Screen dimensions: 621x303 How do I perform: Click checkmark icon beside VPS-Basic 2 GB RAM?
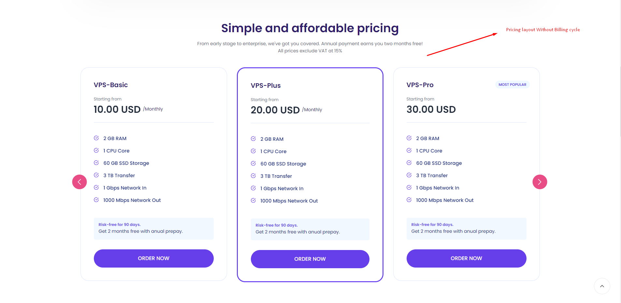click(x=96, y=138)
